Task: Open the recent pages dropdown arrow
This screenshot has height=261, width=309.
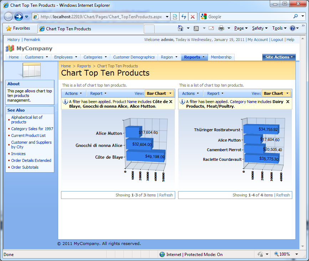Action: (27, 17)
